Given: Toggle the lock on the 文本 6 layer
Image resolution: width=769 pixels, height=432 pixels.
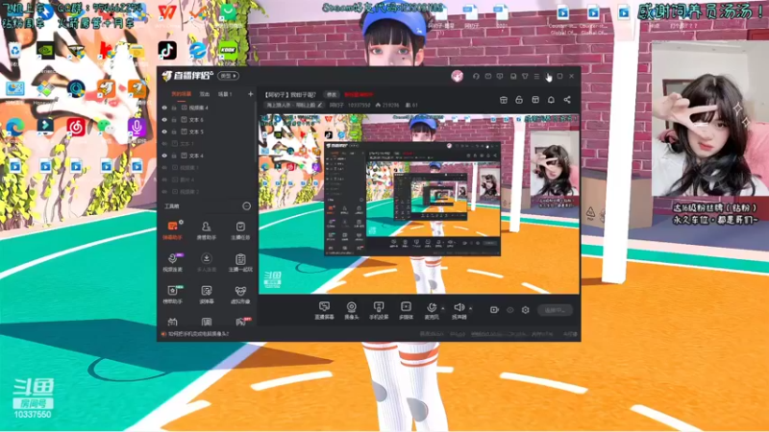Looking at the screenshot, I should (174, 120).
